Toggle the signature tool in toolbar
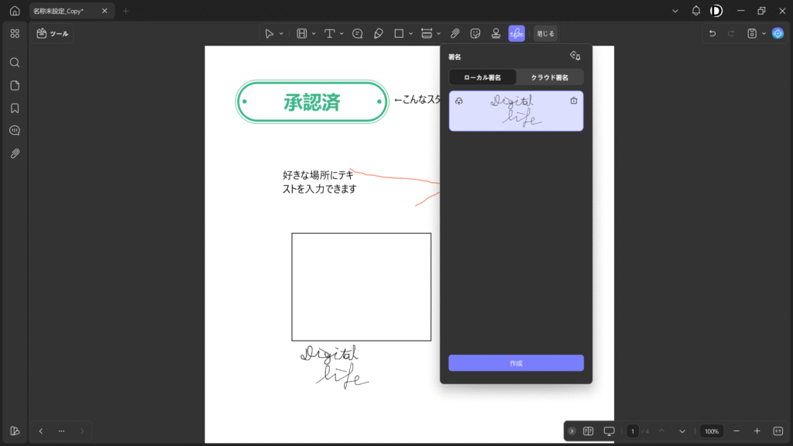The image size is (793, 446). click(517, 33)
